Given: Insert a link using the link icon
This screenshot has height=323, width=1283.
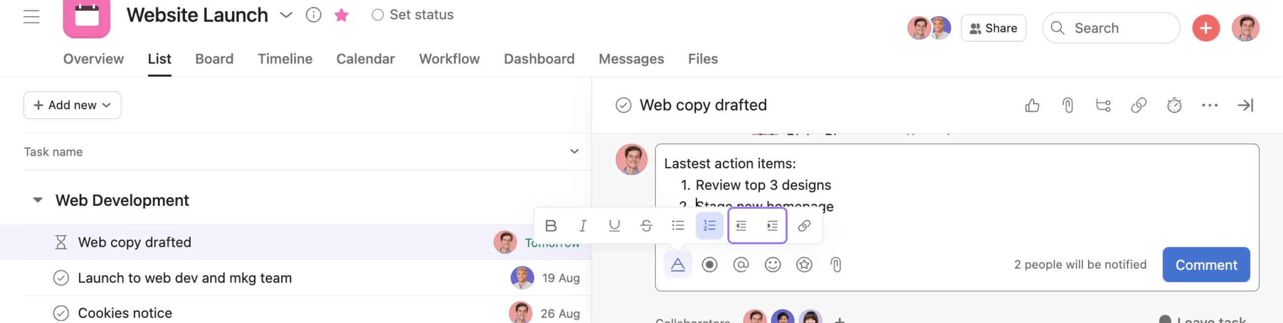Looking at the screenshot, I should point(804,226).
